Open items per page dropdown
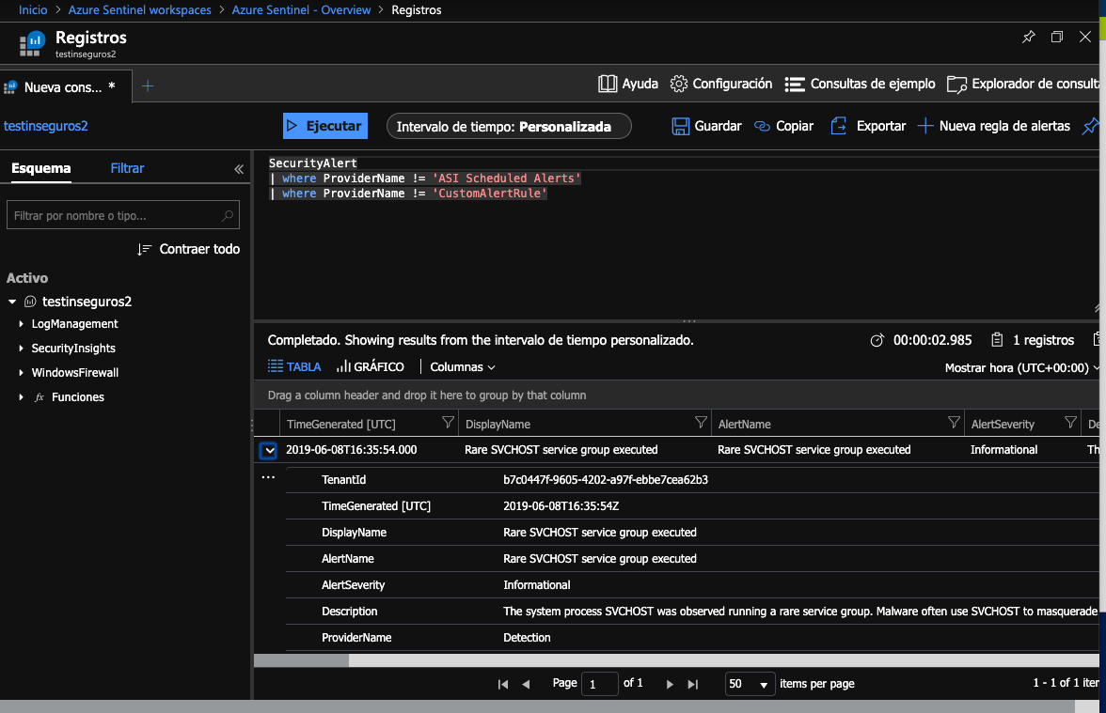1106x713 pixels. click(750, 684)
